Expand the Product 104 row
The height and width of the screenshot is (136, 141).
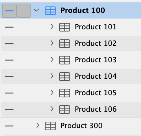click(52, 76)
